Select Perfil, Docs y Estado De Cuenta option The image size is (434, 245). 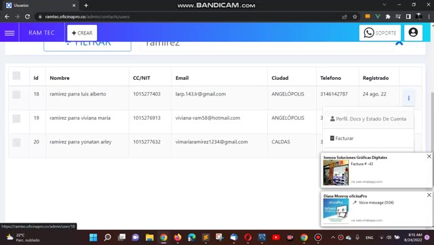(x=368, y=118)
